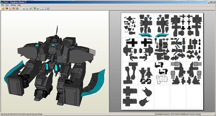Click the printer icon
Image resolution: width=216 pixels, height=116 pixels.
coord(37,9)
